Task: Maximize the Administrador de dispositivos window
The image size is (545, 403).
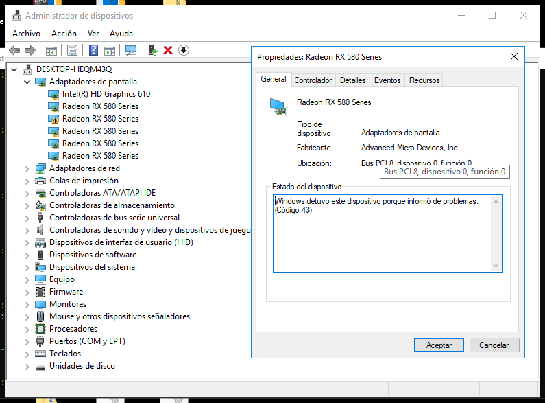Action: pyautogui.click(x=492, y=15)
